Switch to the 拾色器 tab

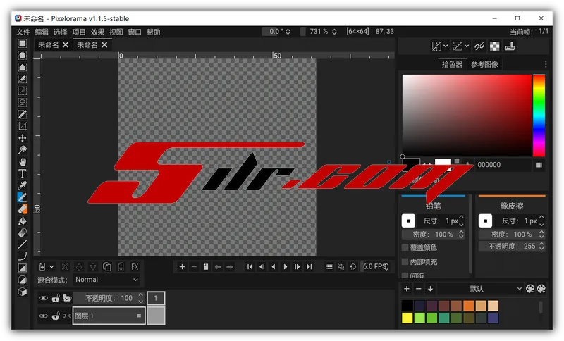(x=452, y=64)
